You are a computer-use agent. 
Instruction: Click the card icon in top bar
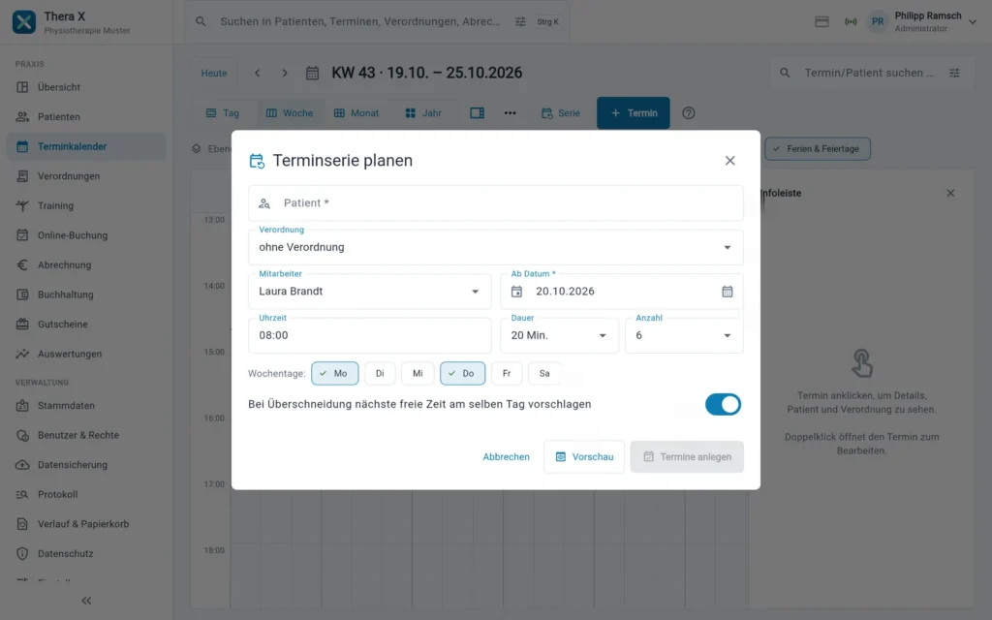tap(821, 21)
